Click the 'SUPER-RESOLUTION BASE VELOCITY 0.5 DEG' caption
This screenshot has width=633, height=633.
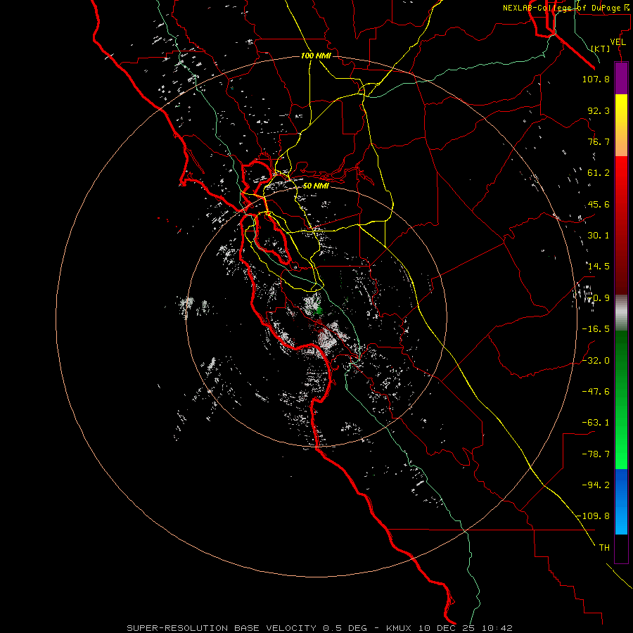pyautogui.click(x=247, y=628)
